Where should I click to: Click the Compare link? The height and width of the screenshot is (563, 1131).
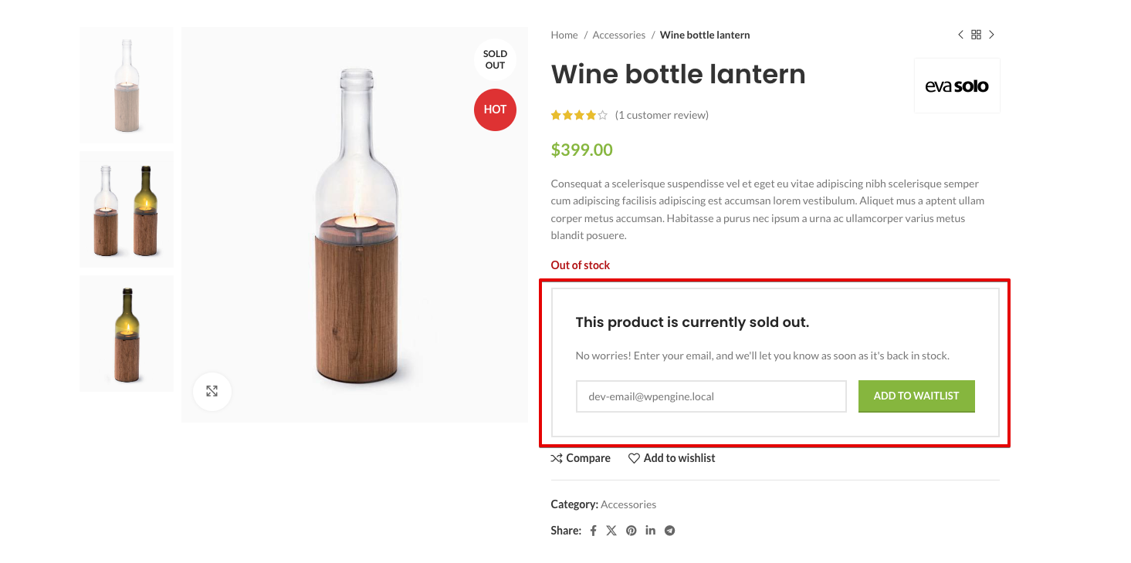click(x=581, y=458)
